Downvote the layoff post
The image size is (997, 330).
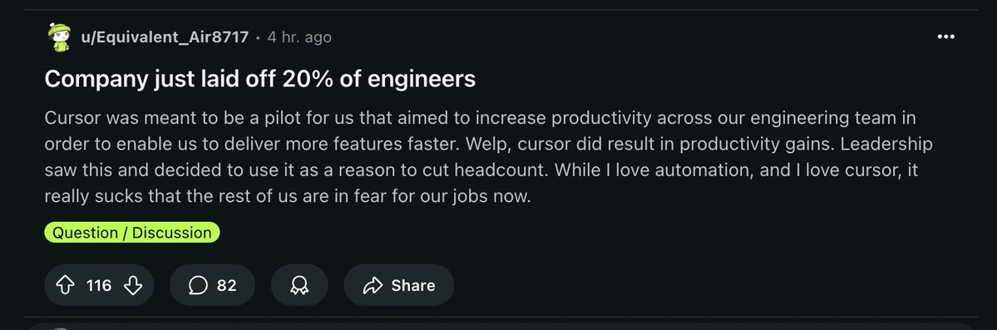click(133, 285)
